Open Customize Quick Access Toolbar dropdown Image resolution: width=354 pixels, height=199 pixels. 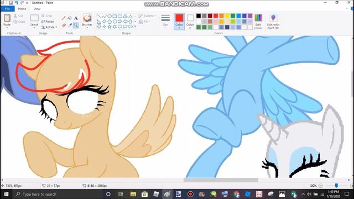click(27, 3)
